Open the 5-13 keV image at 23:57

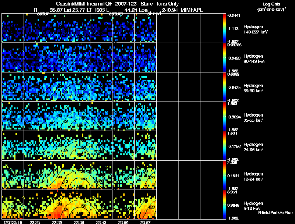[x=146, y=205]
